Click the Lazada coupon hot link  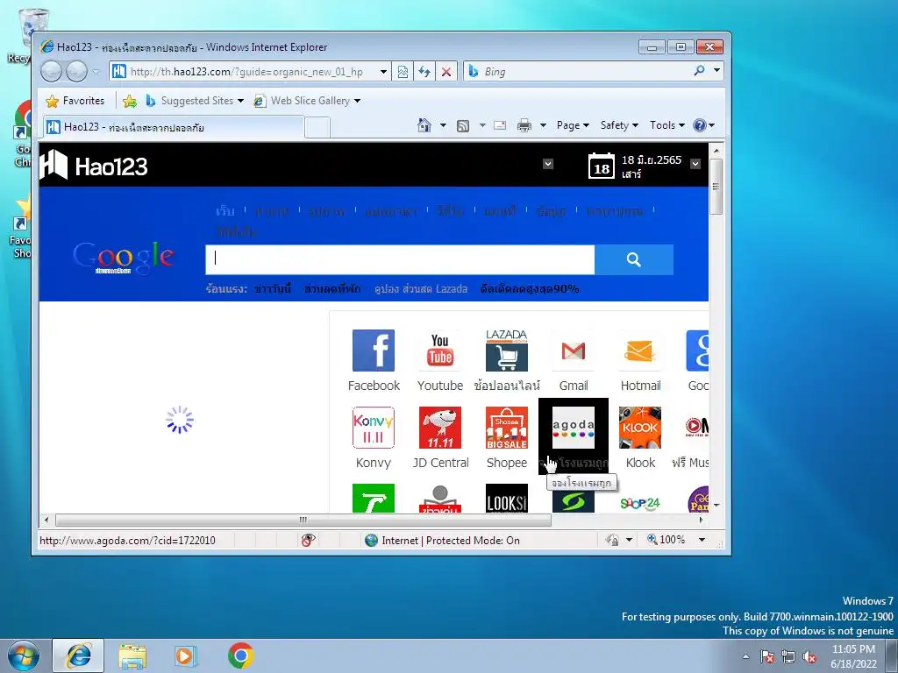(421, 289)
